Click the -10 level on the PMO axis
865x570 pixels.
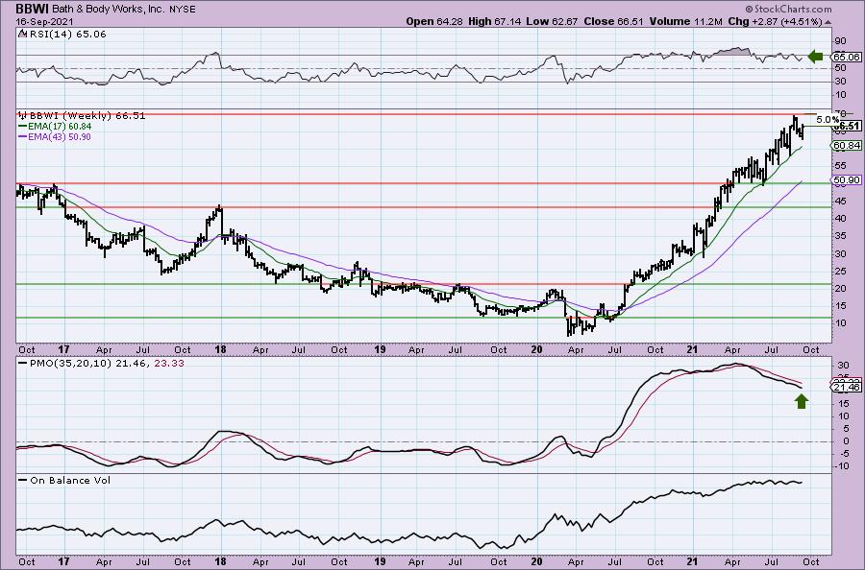point(842,466)
